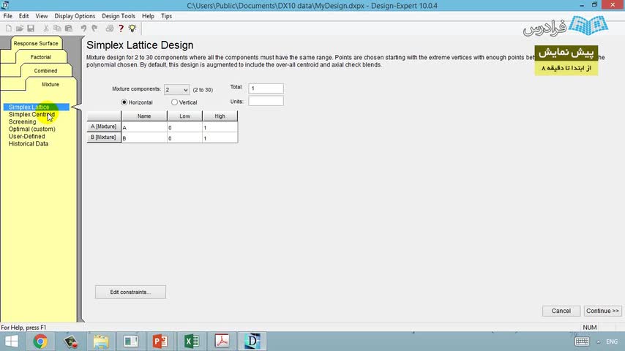Open help with the red question mark icon
This screenshot has width=625, height=351.
point(121,29)
